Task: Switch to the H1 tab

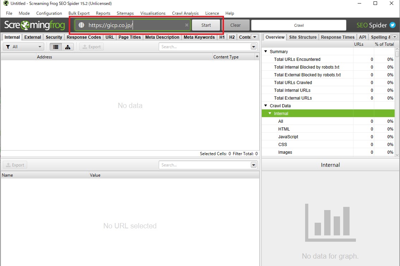Action: pos(222,37)
